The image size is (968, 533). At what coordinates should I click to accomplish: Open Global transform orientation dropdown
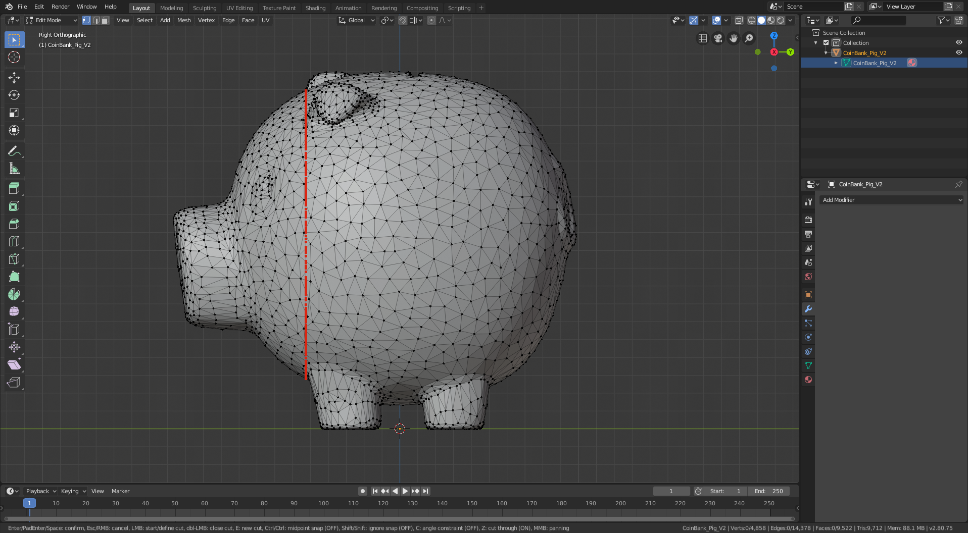(x=357, y=20)
